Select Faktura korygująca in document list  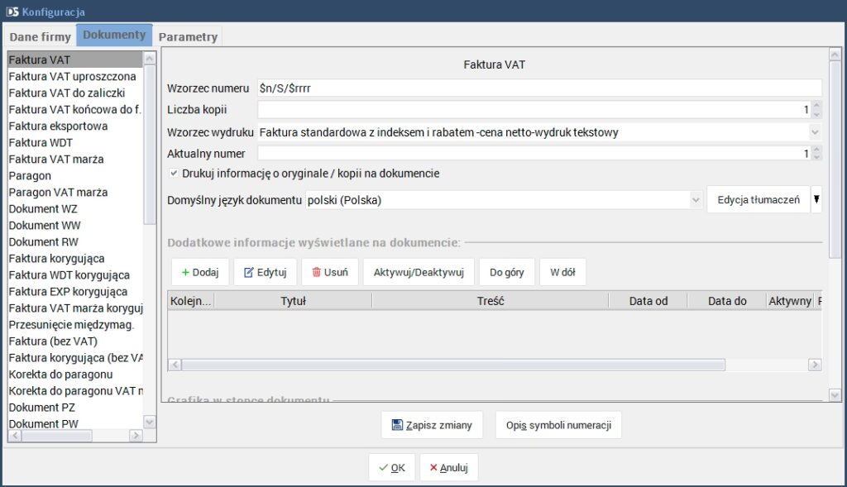pyautogui.click(x=56, y=258)
